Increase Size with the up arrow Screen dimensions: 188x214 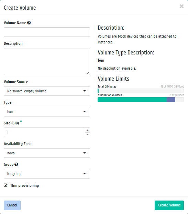click(x=88, y=130)
